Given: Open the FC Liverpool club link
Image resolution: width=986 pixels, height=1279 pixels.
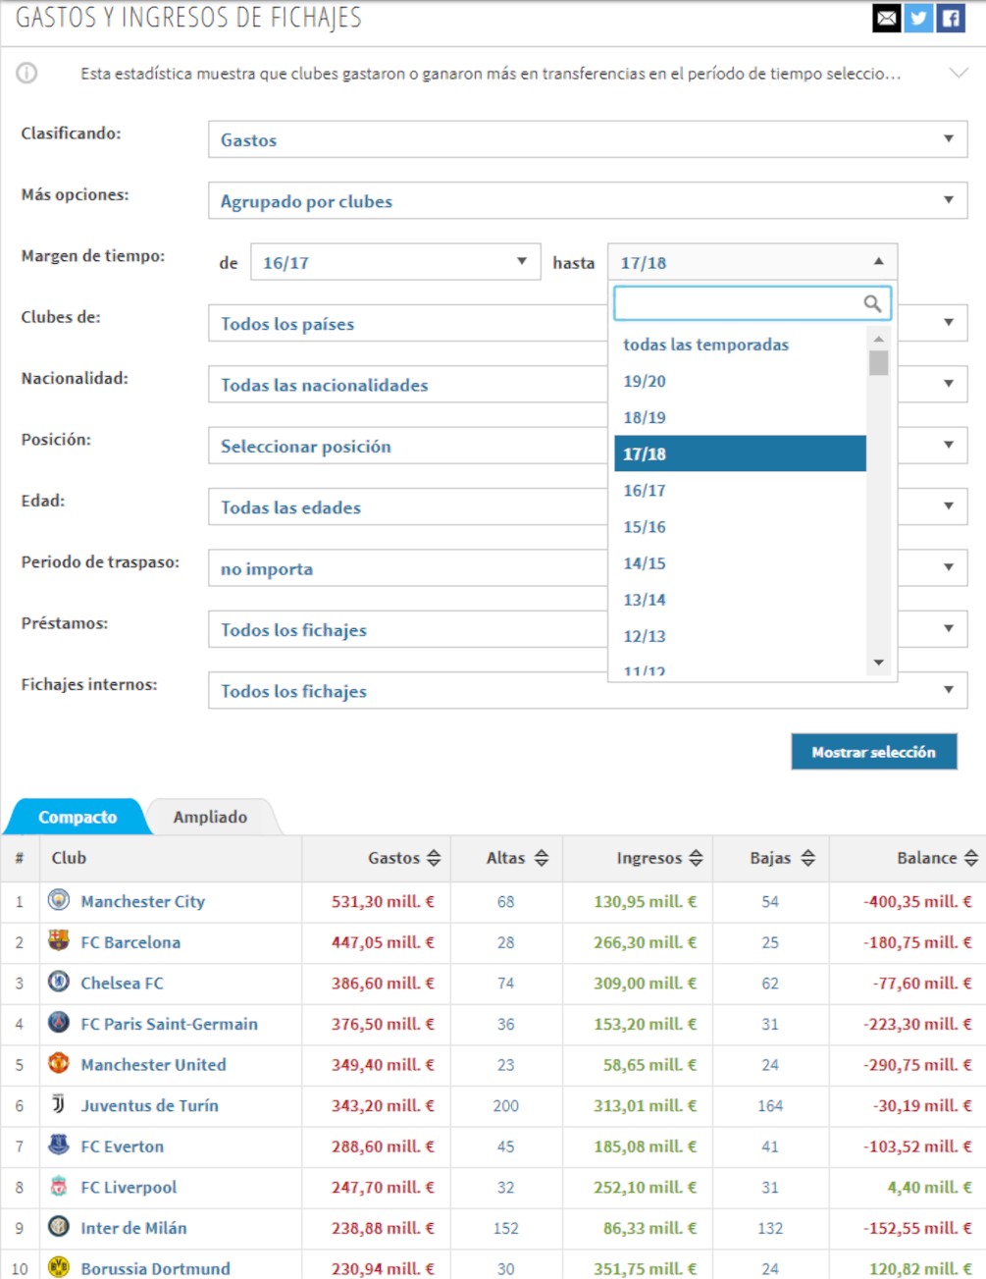Looking at the screenshot, I should (x=129, y=1187).
